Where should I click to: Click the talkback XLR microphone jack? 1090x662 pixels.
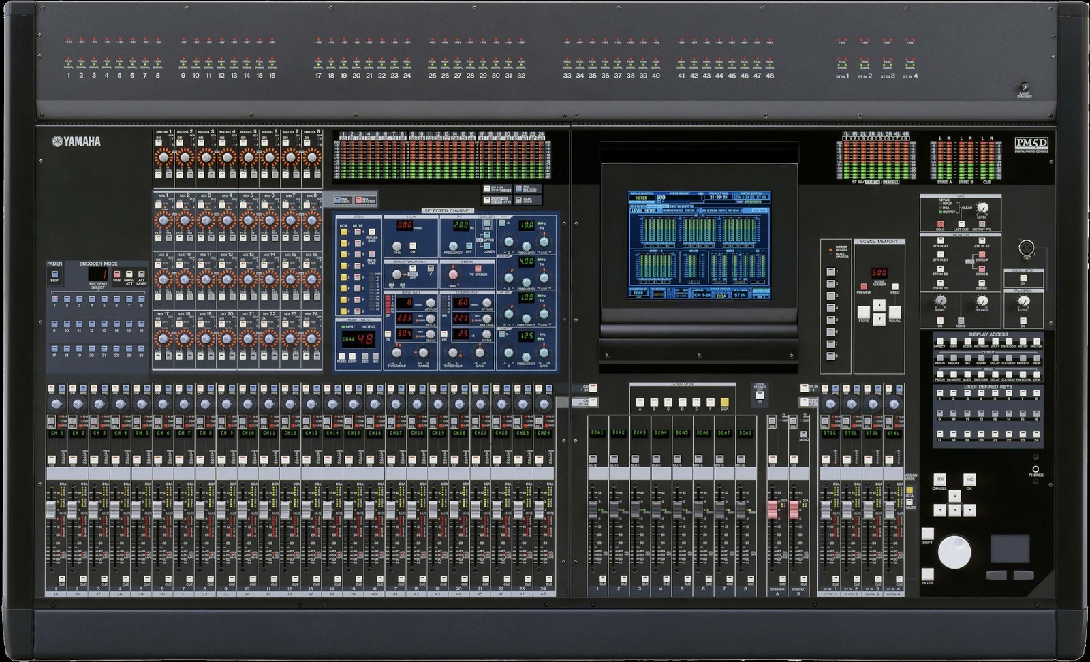pos(1026,249)
